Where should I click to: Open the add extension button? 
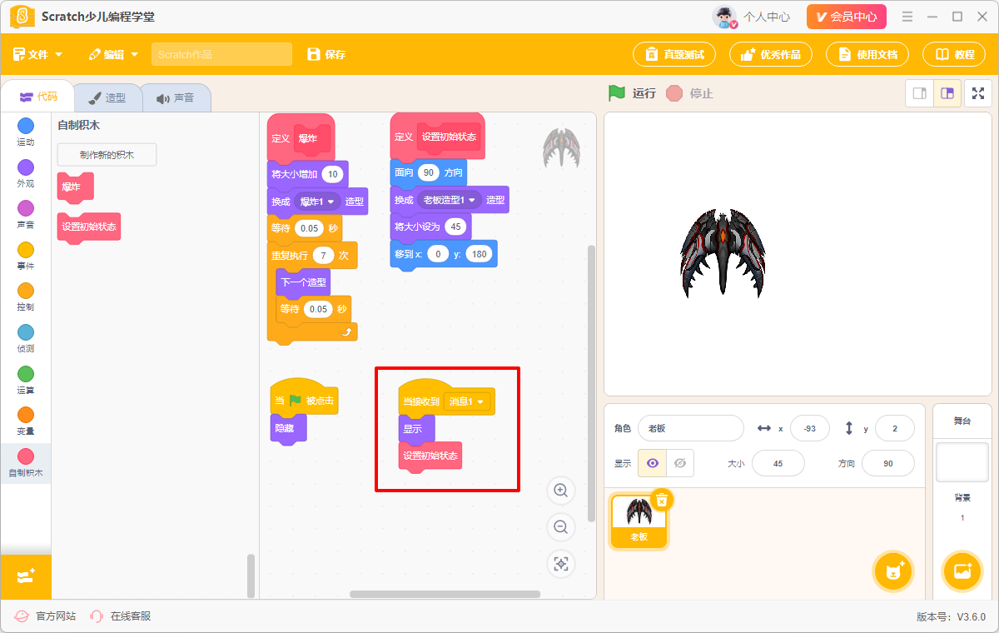click(26, 576)
